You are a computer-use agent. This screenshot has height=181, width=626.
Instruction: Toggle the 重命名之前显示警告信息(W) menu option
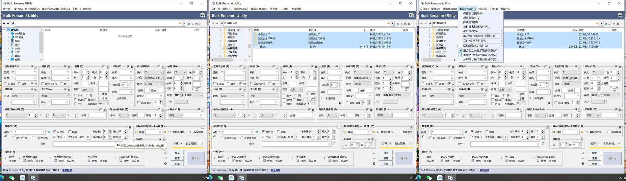pos(480,51)
